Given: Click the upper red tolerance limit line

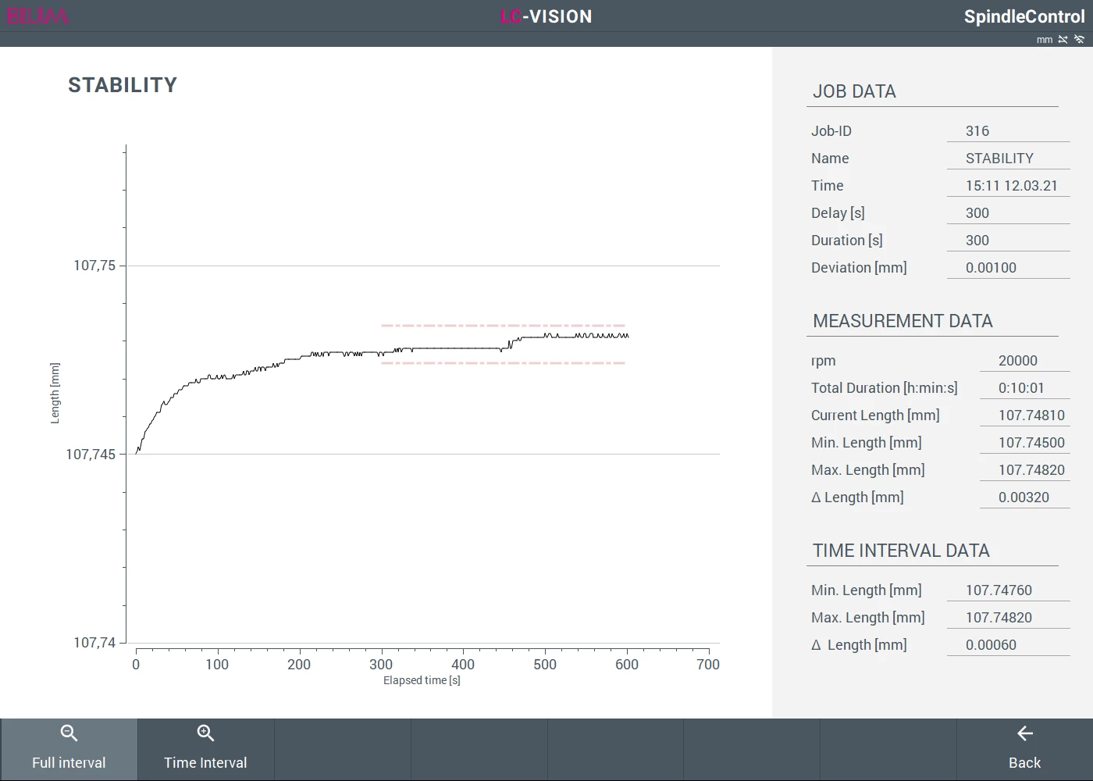Looking at the screenshot, I should pos(503,326).
